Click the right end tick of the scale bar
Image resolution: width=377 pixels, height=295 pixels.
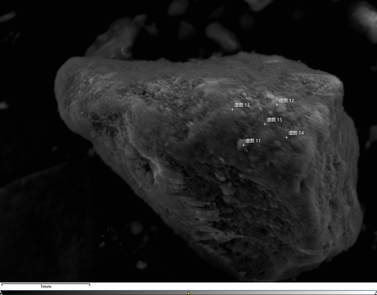tap(90, 284)
